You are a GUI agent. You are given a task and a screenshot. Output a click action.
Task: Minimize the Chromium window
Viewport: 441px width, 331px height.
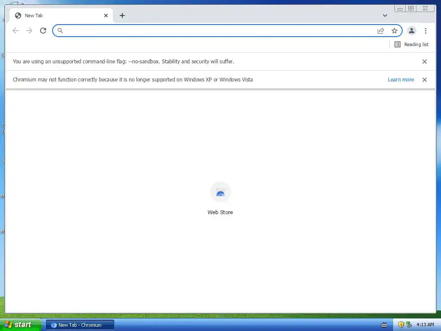pyautogui.click(x=400, y=9)
